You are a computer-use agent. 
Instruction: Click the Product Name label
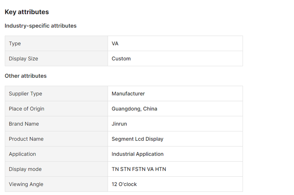pyautogui.click(x=26, y=139)
